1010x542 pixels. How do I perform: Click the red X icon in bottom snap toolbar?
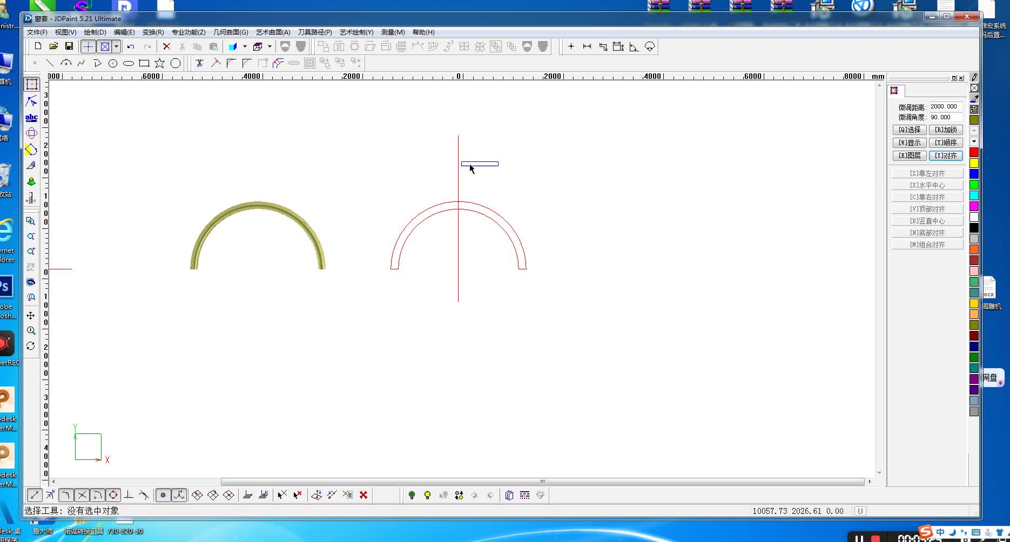pos(363,495)
